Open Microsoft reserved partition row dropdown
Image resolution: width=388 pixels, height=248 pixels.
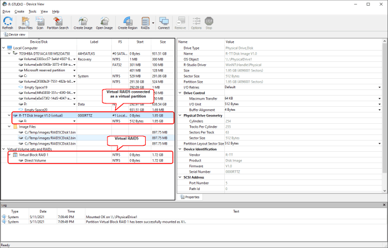pyautogui.click(x=74, y=70)
